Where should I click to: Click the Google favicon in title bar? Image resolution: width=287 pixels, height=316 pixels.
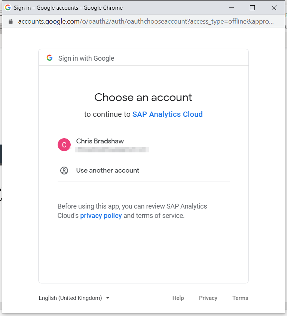7,7
